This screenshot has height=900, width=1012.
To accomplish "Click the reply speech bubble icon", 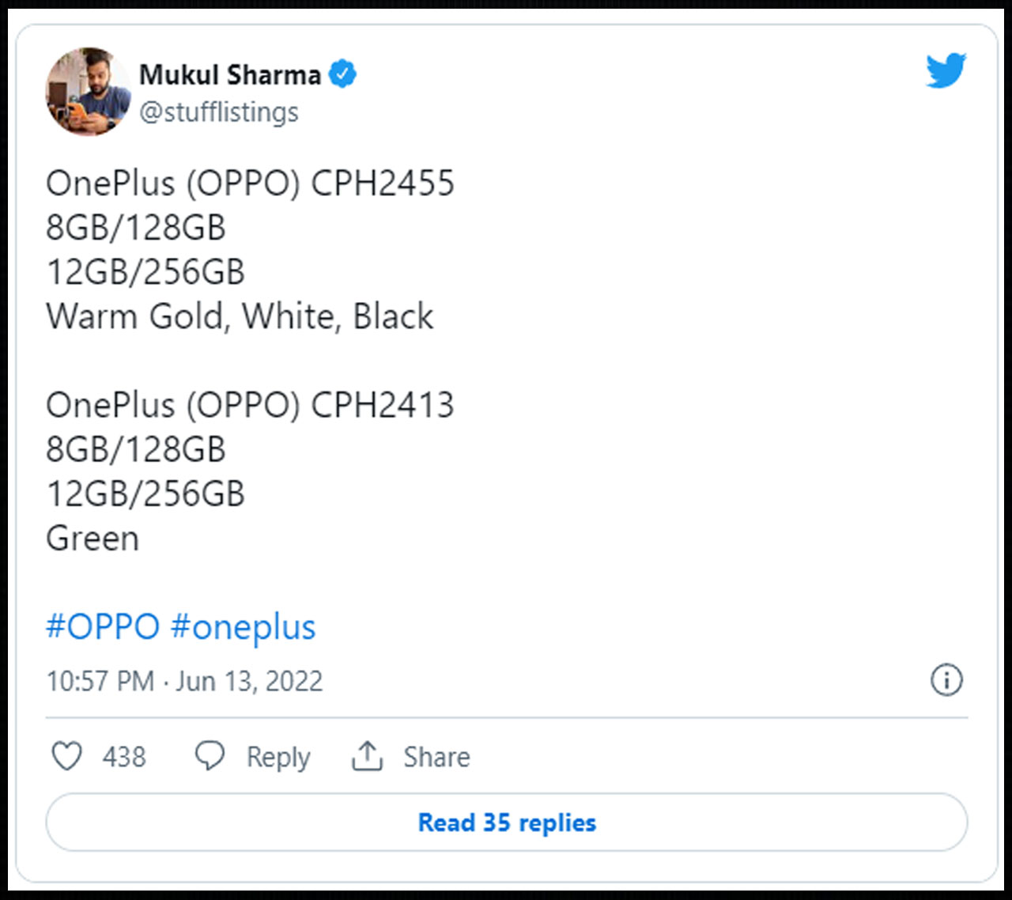I will coord(210,756).
